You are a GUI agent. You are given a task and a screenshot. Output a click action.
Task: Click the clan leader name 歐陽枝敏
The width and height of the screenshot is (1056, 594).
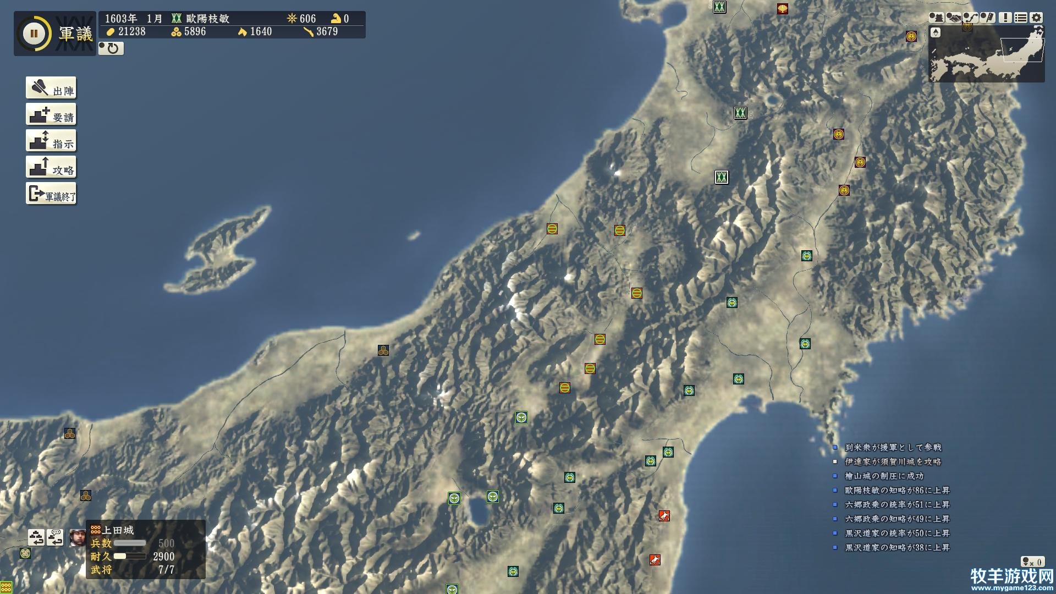click(x=208, y=18)
